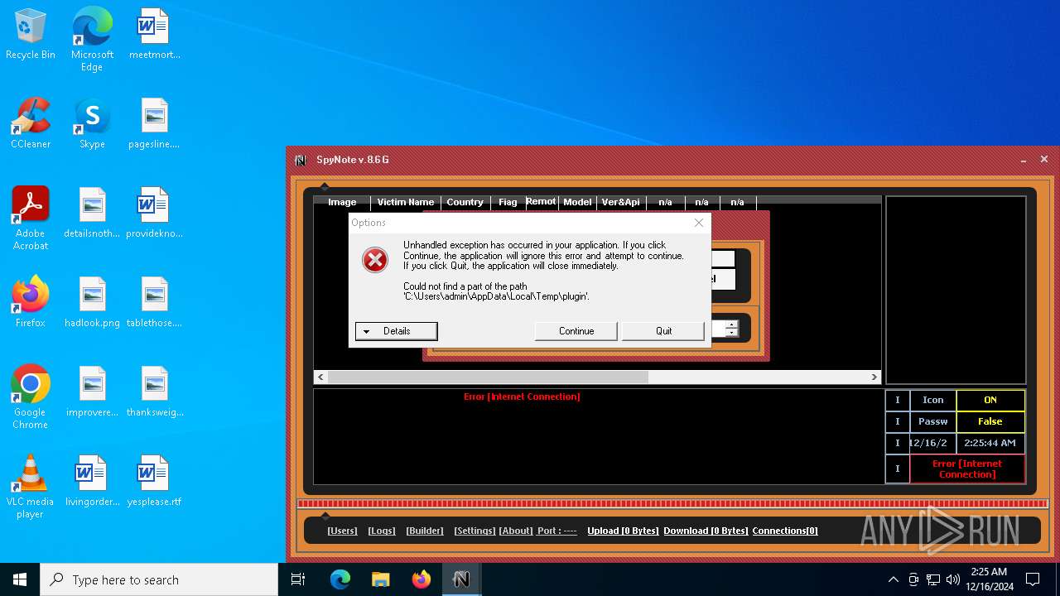Increase value with the stepper up arrow

click(731, 324)
